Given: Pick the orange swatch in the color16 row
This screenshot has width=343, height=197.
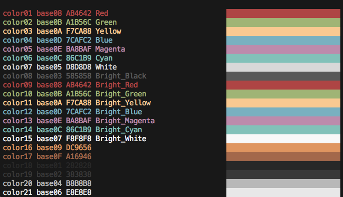Looking at the screenshot, I should click(x=283, y=147).
